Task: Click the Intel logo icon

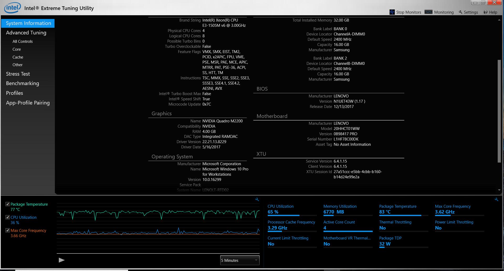Action: tap(12, 8)
